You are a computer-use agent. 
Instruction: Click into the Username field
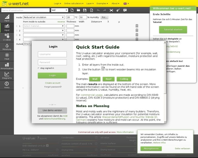[53, 54]
